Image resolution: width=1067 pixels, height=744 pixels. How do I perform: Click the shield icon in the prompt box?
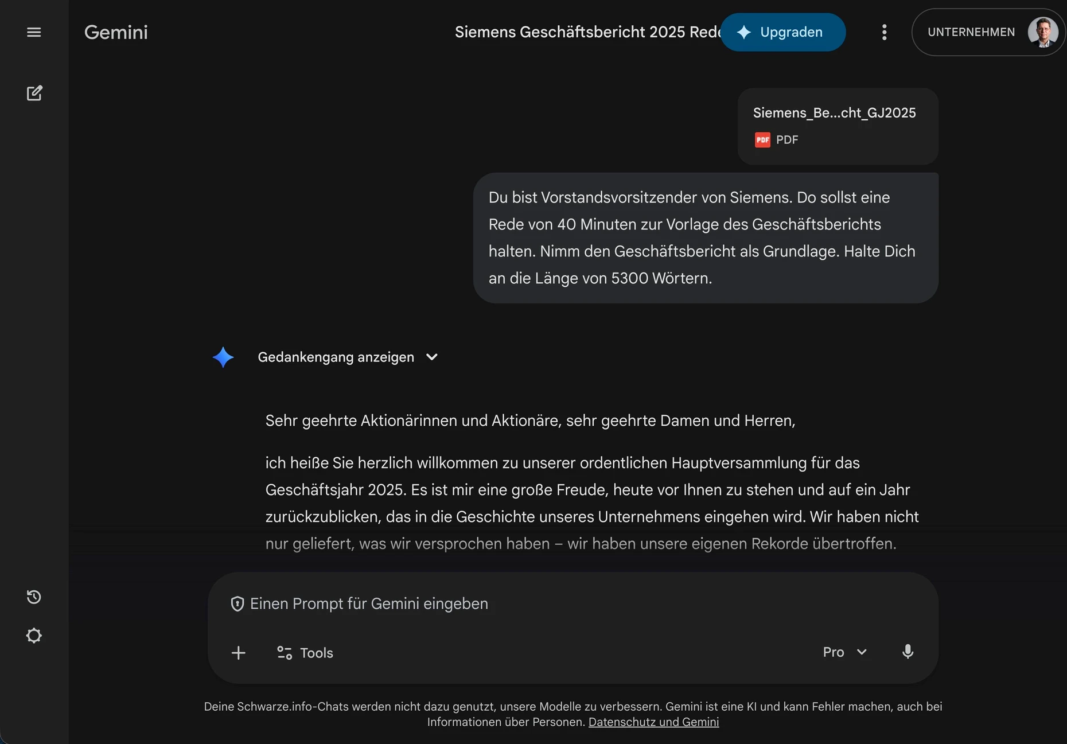pyautogui.click(x=237, y=603)
